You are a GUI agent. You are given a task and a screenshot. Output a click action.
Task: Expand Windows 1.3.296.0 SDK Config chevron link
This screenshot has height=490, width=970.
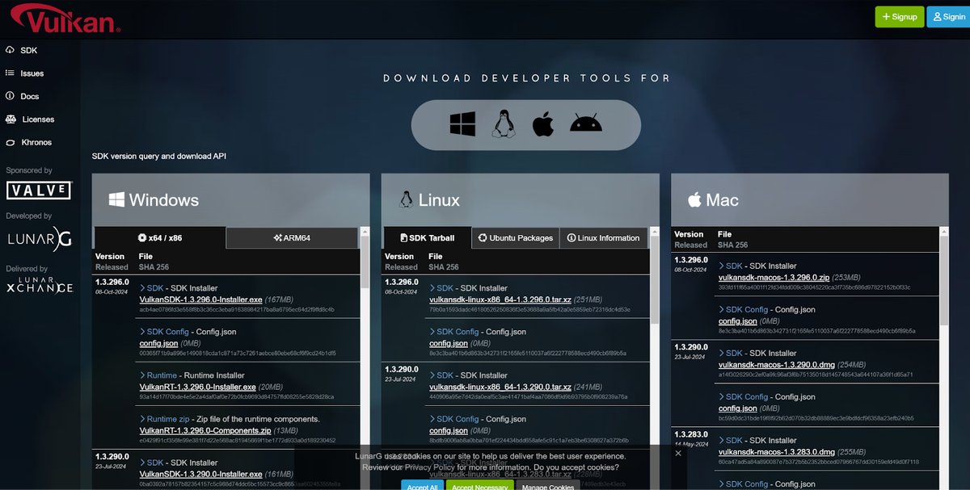(164, 332)
